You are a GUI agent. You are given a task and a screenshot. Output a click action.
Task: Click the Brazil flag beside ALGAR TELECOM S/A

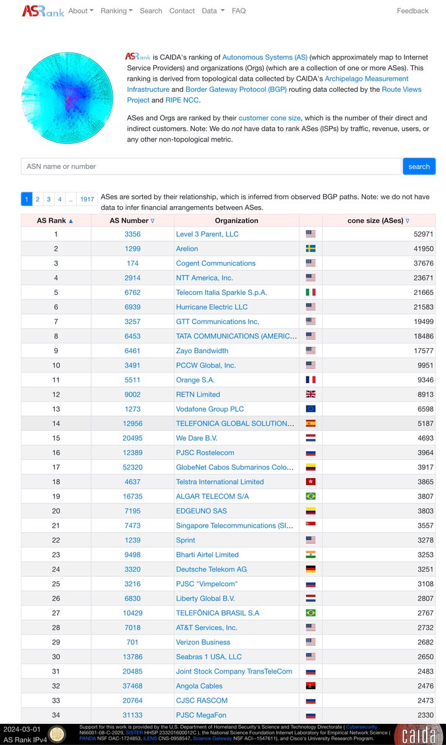click(311, 497)
